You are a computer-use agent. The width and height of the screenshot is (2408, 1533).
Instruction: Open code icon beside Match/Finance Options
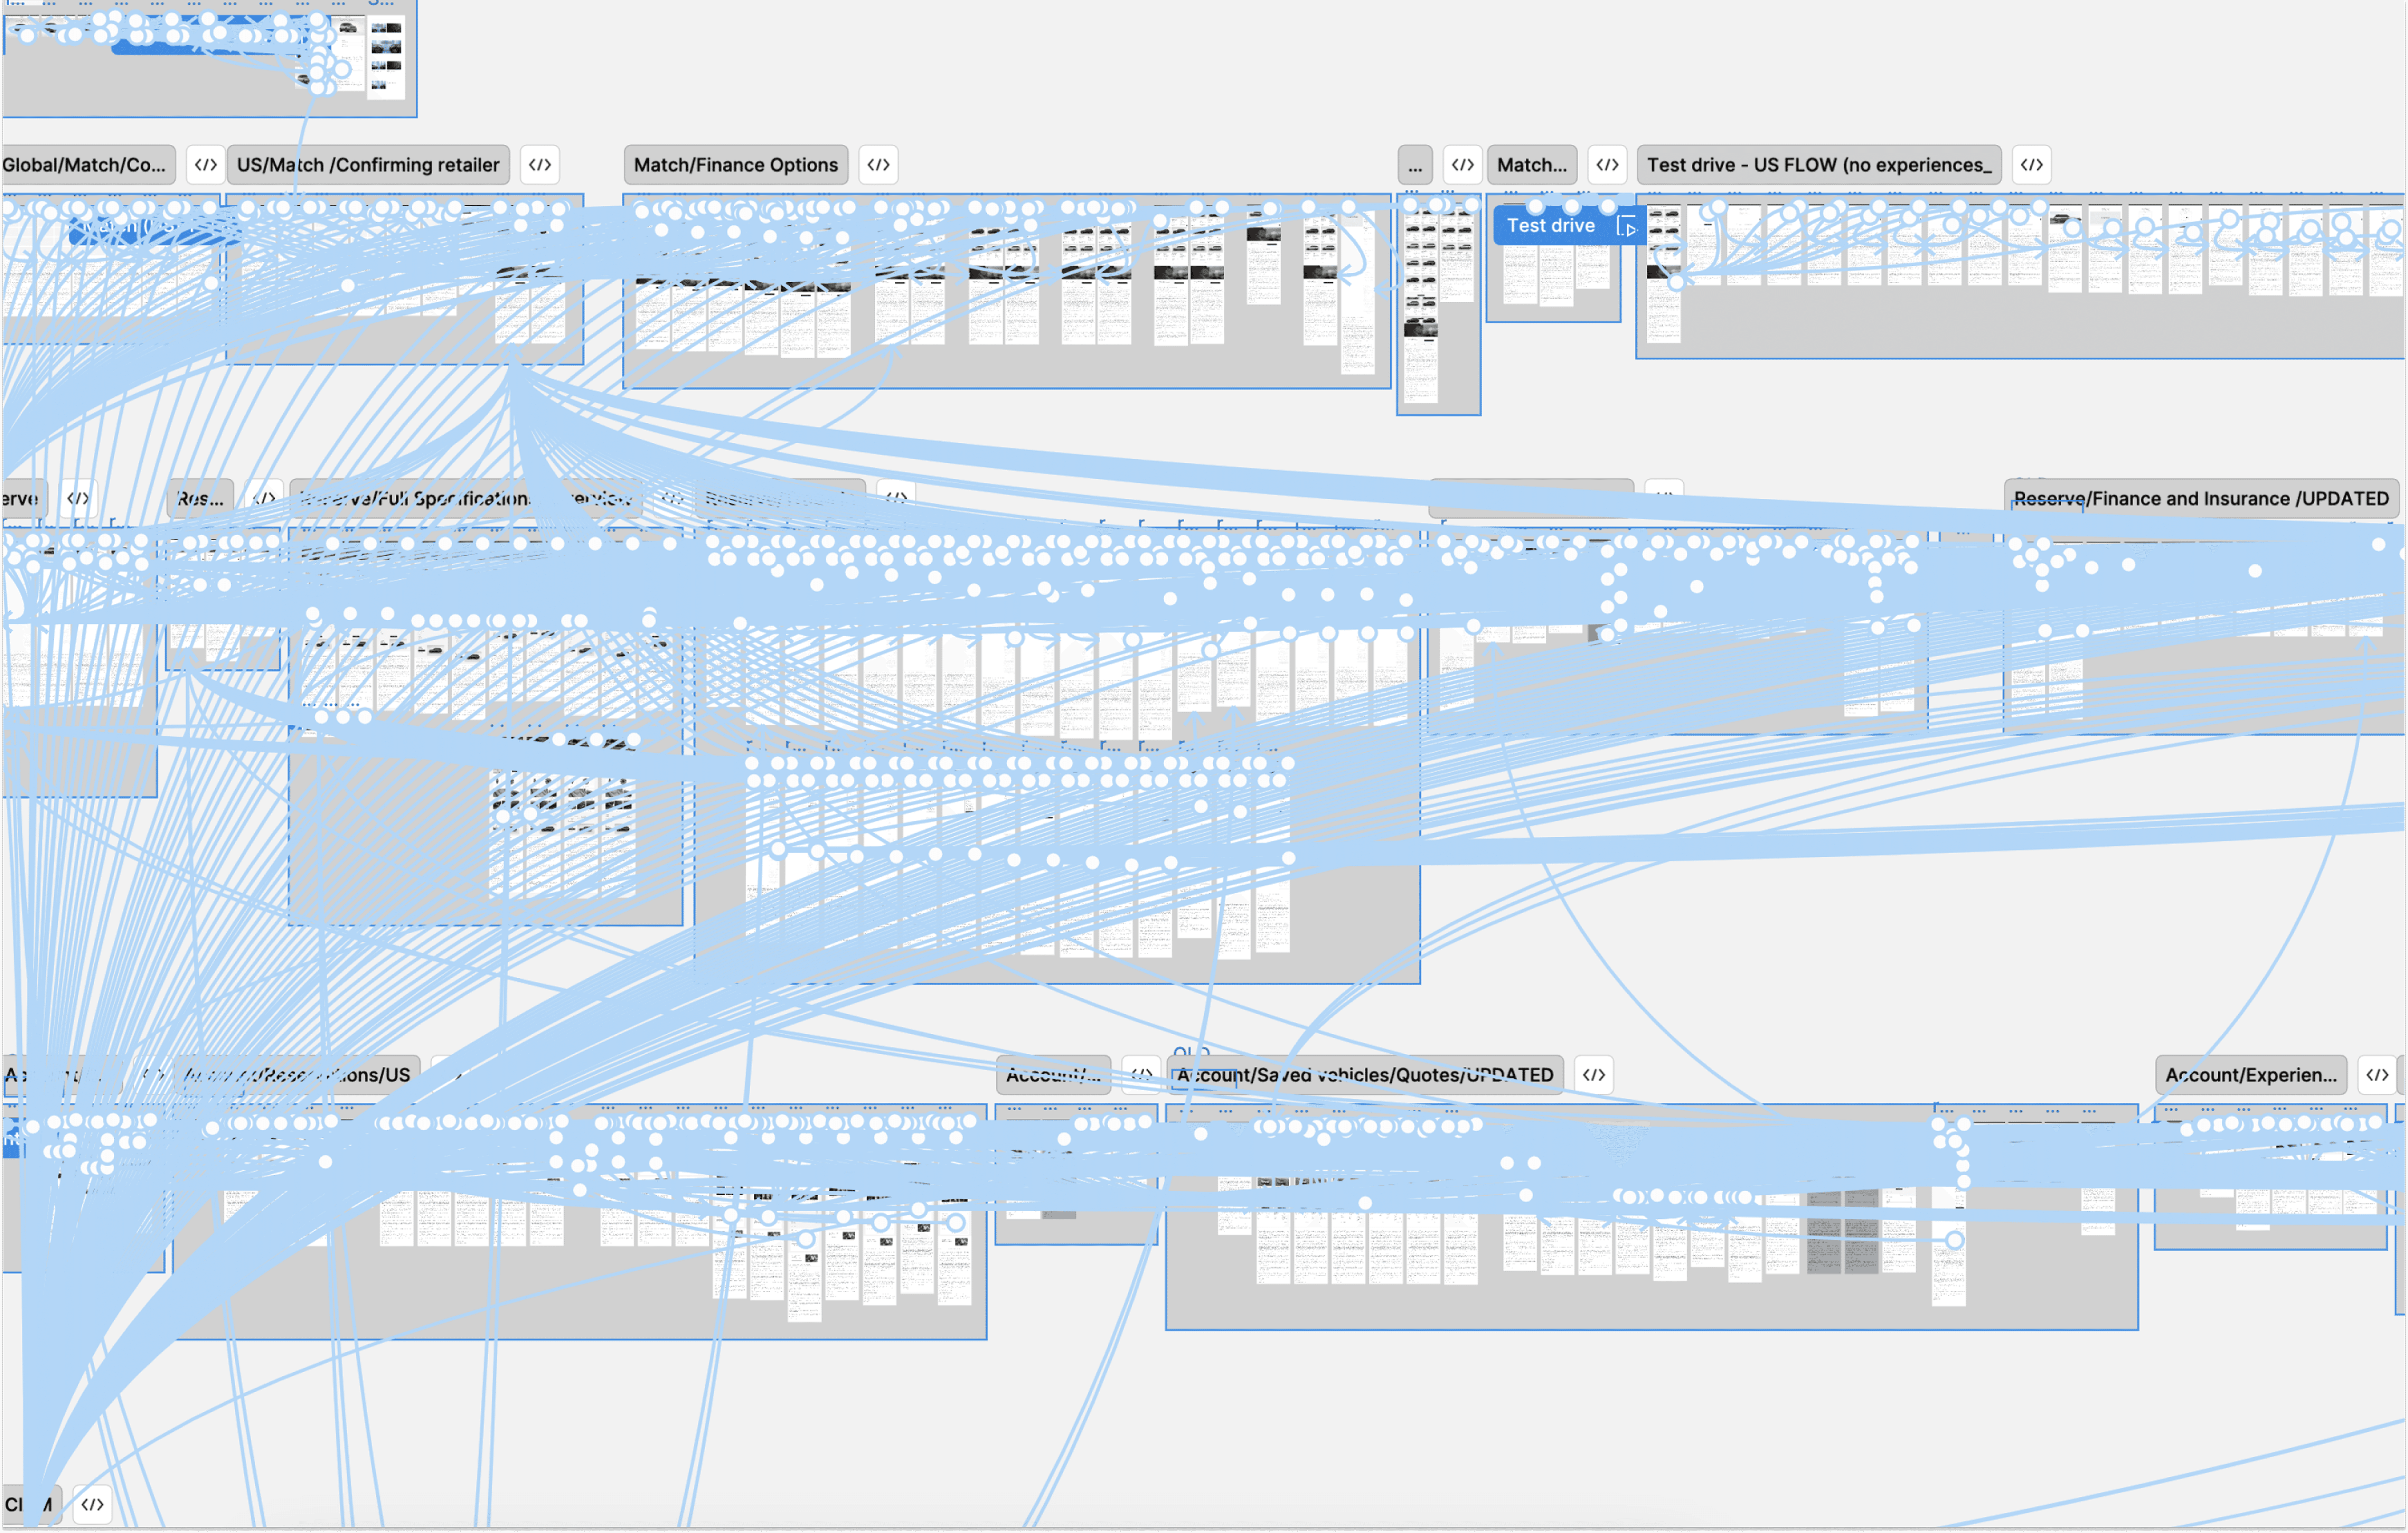point(878,165)
